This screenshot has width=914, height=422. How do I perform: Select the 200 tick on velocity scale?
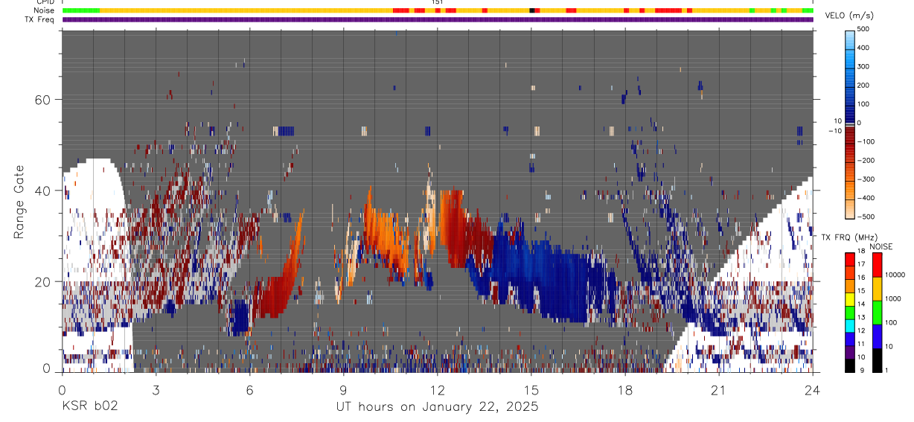coord(865,85)
